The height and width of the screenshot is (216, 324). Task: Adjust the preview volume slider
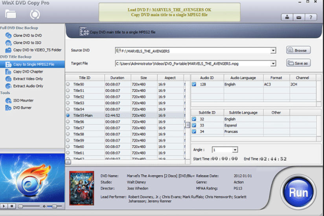coord(54,206)
